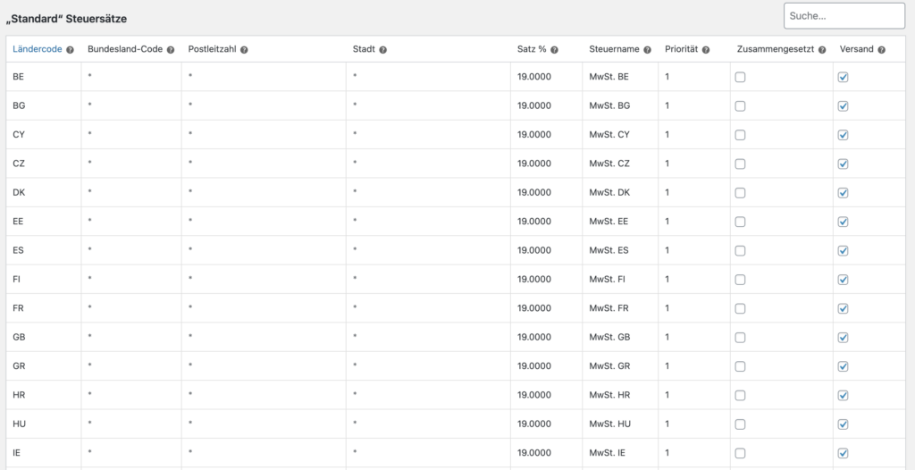Uncheck Versand checkbox for BE row

843,77
